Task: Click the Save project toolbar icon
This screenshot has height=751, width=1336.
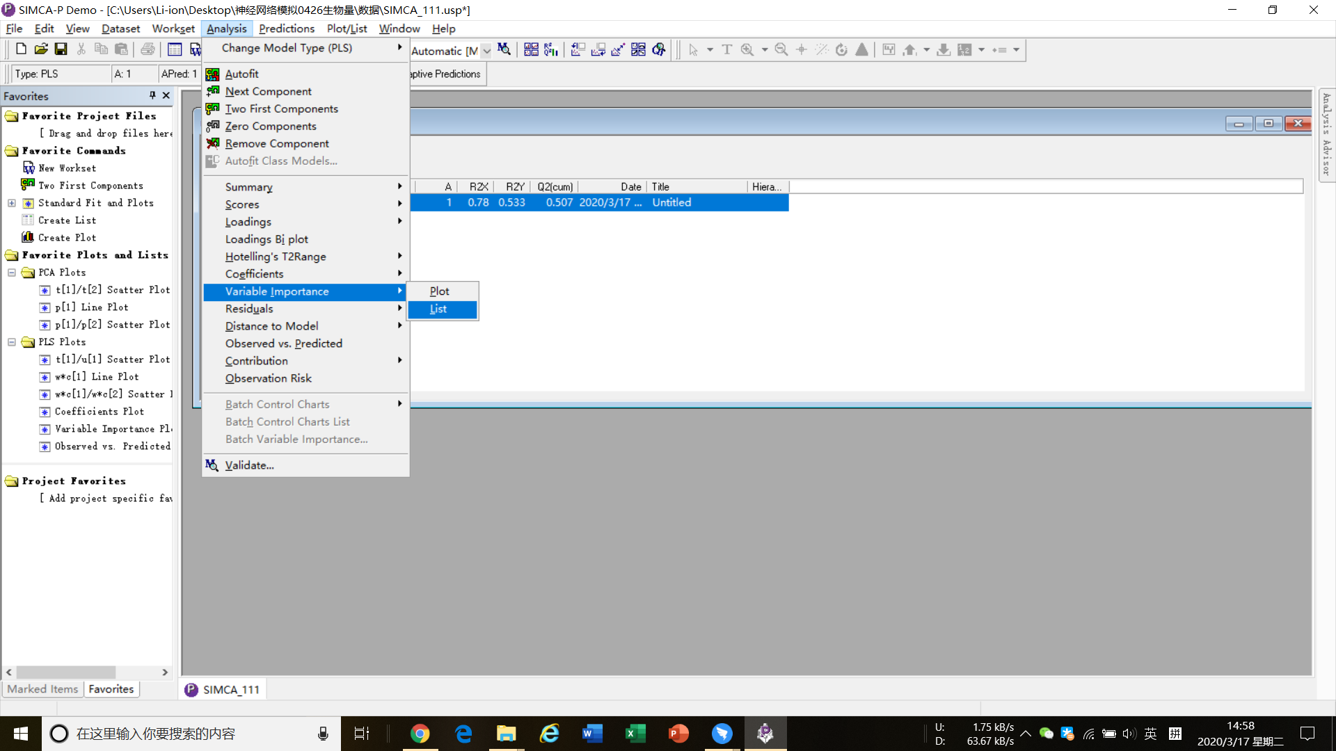Action: 61,49
